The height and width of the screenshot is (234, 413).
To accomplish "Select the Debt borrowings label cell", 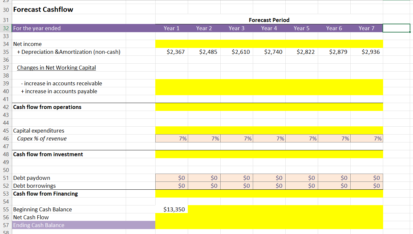I will click(x=69, y=186).
